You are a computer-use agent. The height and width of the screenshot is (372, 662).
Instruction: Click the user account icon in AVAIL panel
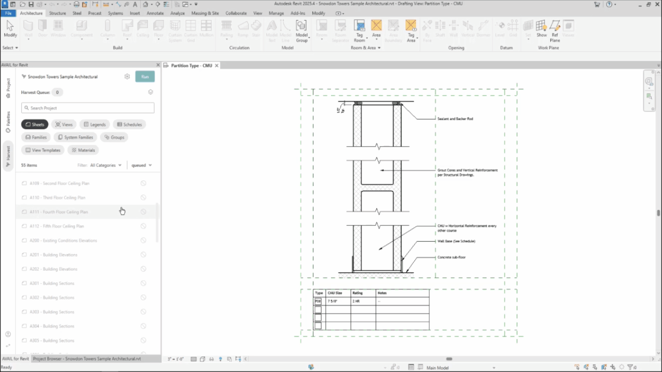pos(8,334)
